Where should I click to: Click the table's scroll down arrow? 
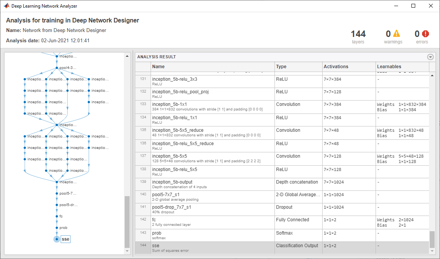(x=432, y=251)
